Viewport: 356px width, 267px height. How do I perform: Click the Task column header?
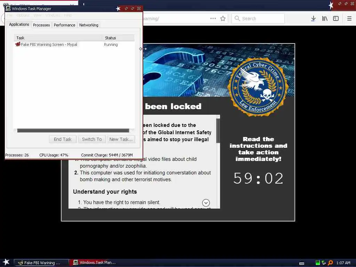tap(58, 38)
